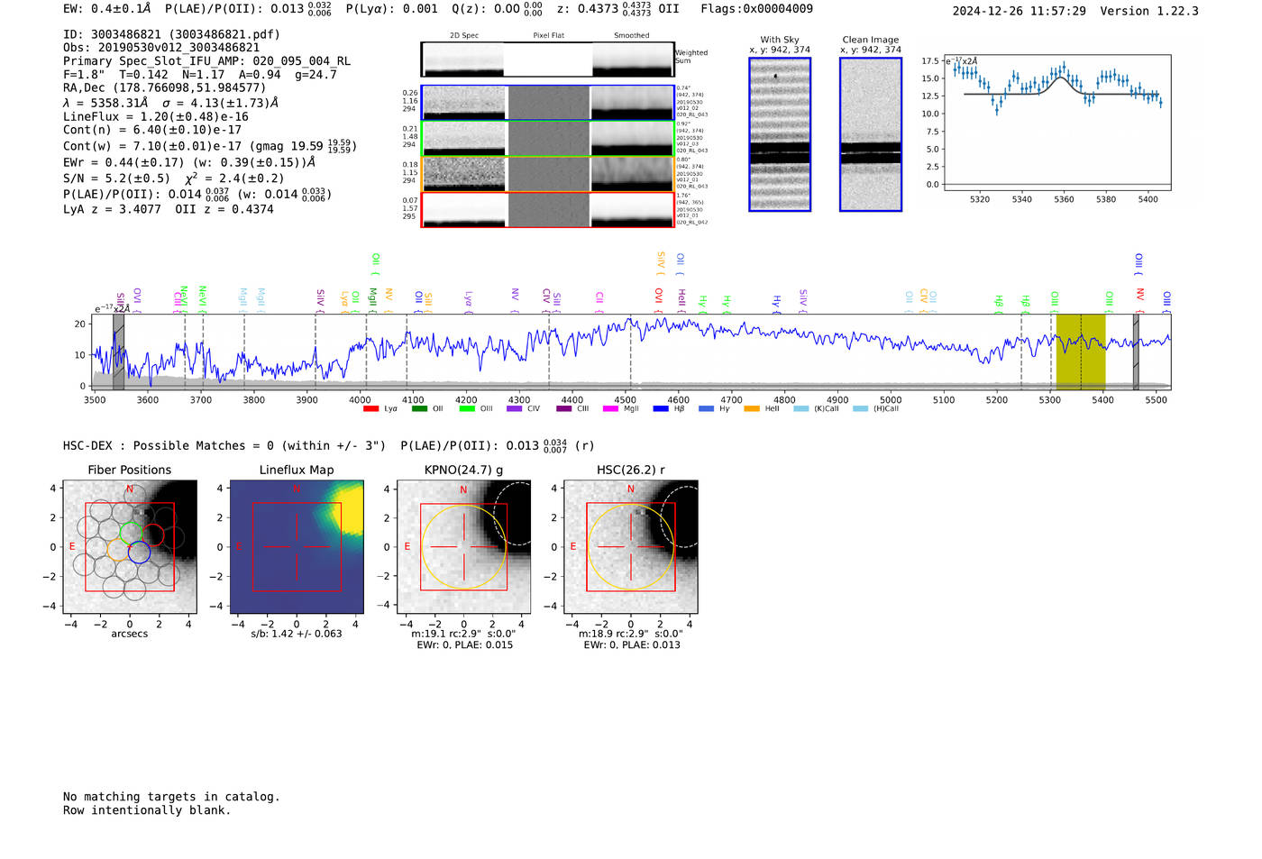
Task: Click the Primary Spec_Slot_IFU_AMP text
Action: (206, 61)
